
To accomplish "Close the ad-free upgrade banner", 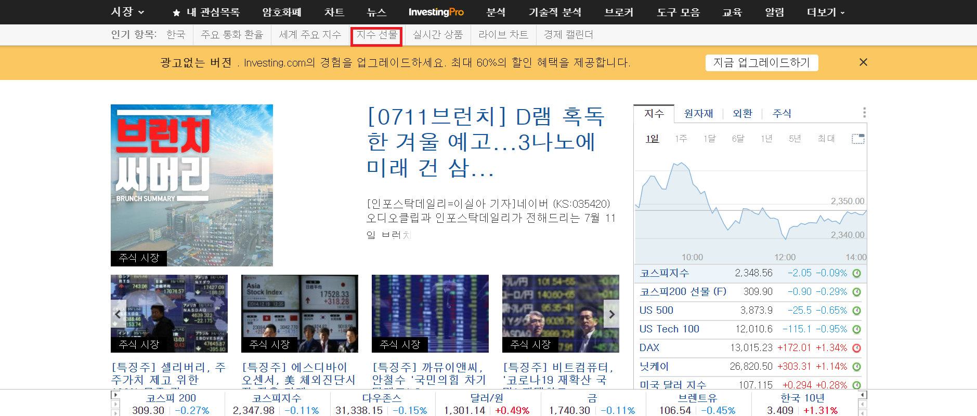I will [x=863, y=62].
